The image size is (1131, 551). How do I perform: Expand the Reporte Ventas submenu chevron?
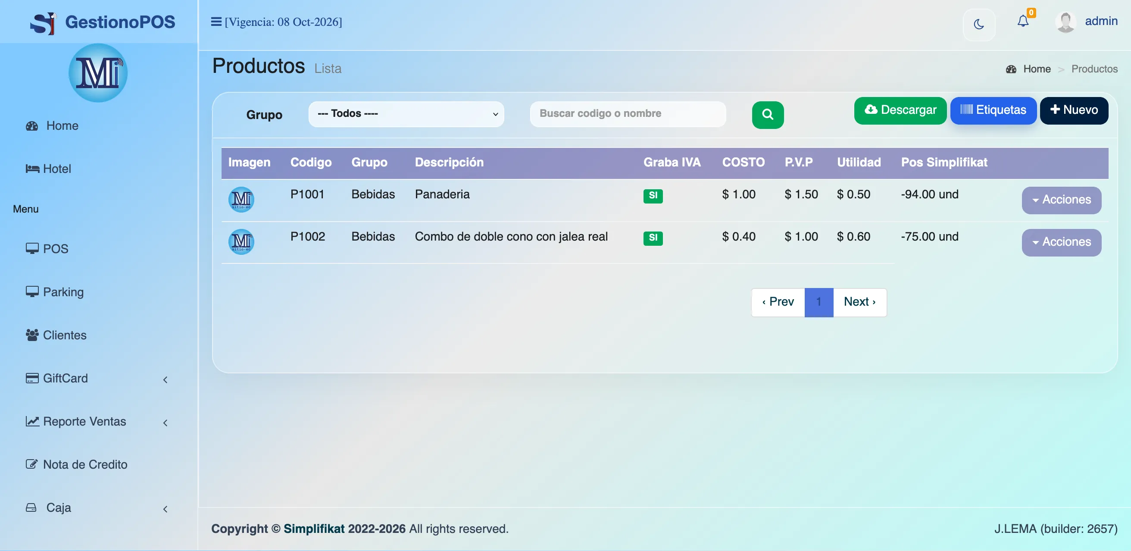(165, 423)
